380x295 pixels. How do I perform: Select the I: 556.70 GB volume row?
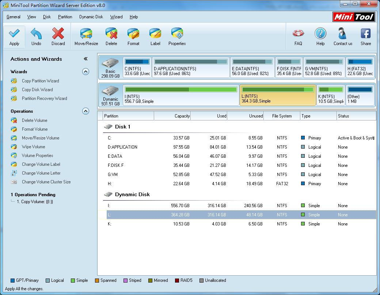coord(241,206)
